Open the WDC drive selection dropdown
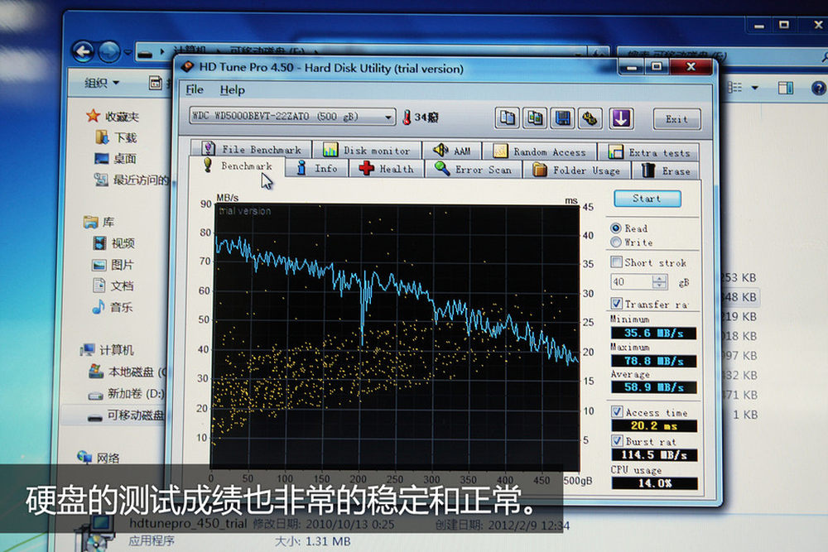The image size is (828, 552). [389, 118]
